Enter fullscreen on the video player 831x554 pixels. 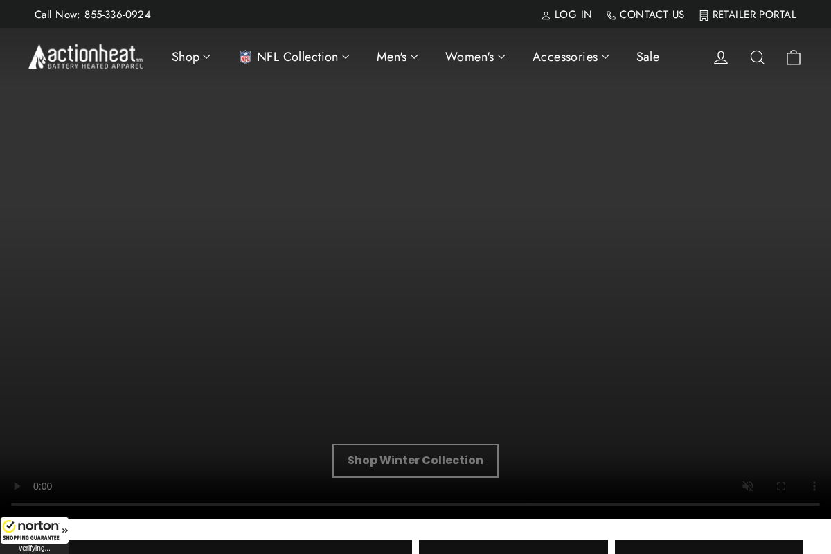tap(781, 486)
